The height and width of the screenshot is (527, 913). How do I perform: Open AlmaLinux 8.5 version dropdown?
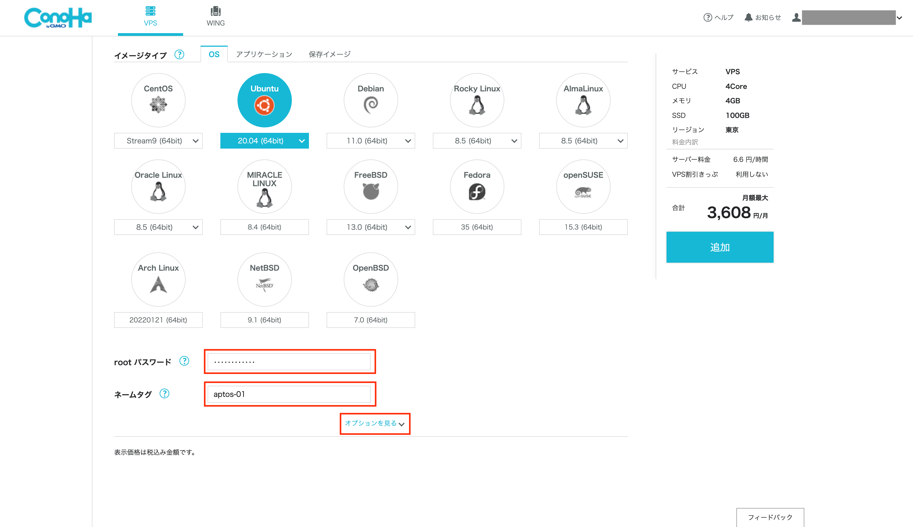pos(583,141)
